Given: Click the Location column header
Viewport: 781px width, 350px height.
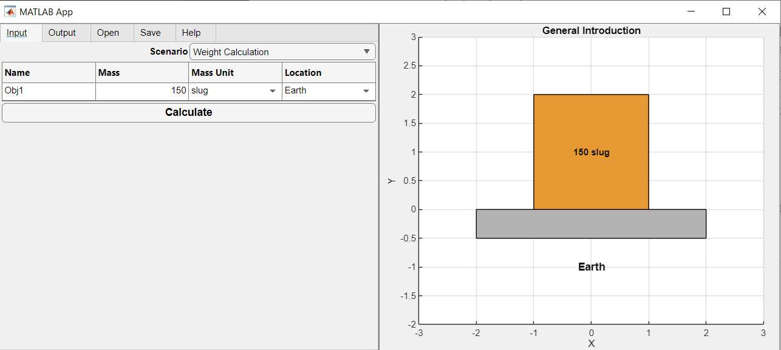Looking at the screenshot, I should pyautogui.click(x=329, y=73).
